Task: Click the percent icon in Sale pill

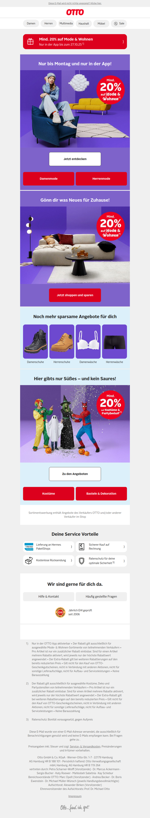Action: [x=116, y=24]
